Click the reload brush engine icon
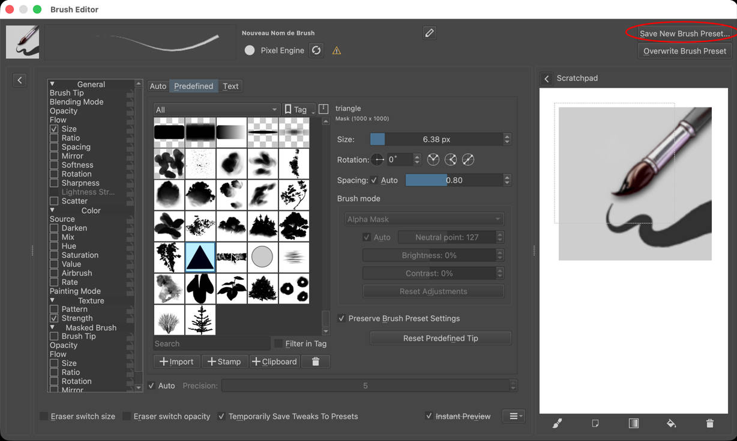This screenshot has width=737, height=441. pyautogui.click(x=316, y=50)
